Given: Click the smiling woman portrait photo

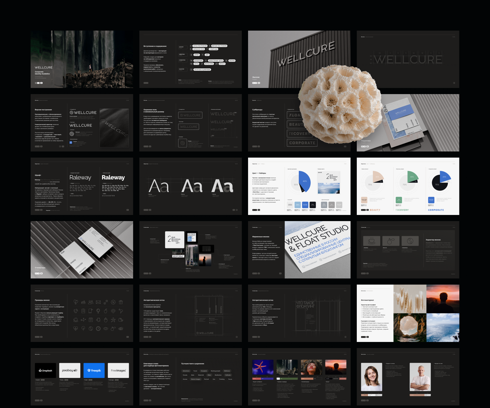Looking at the screenshot, I should pos(372,377).
